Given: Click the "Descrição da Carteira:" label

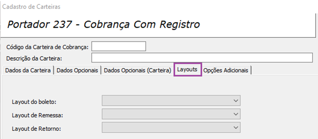Looking at the screenshot, I should pyautogui.click(x=34, y=59).
